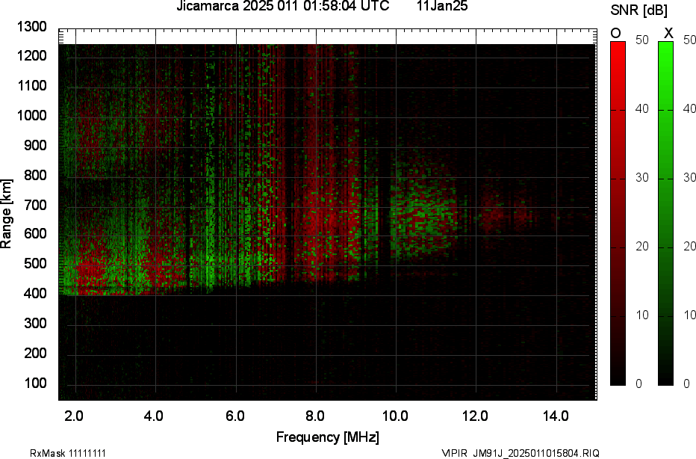Select the 'X' label above green bar

668,33
